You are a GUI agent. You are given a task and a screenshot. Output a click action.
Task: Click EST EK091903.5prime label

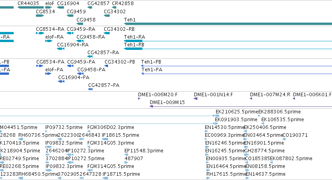point(236,120)
